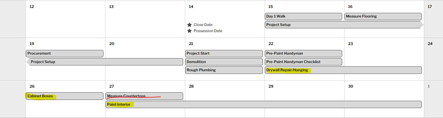The width and height of the screenshot is (443, 118).
Task: Open Project Setup continuation bar on the 19th
Action: 105,62
